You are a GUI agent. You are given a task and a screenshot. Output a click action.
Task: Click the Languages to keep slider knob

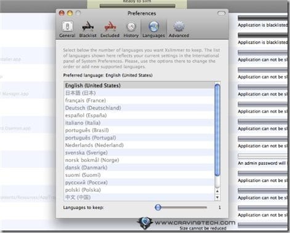tap(158, 207)
